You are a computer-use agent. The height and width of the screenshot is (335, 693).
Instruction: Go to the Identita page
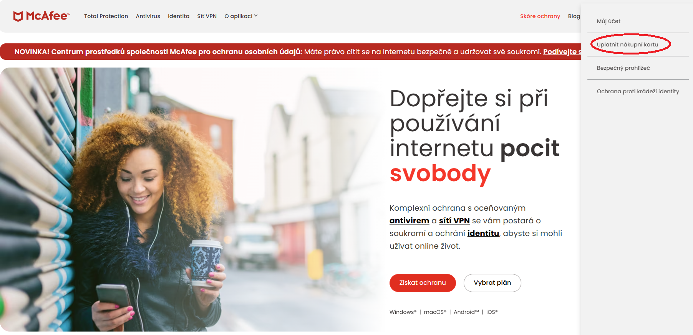(x=179, y=16)
